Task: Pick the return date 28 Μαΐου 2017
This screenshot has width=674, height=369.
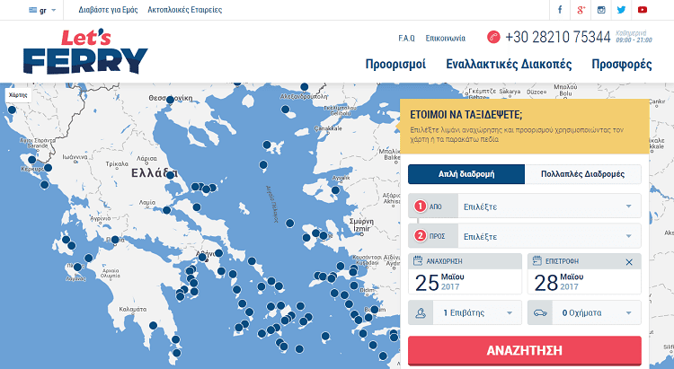Action: click(584, 282)
